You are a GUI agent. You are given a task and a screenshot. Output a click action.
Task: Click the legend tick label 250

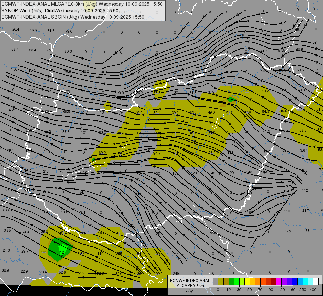pos(303,290)
